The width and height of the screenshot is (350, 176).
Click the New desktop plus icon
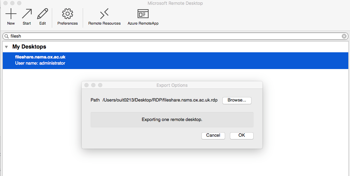[x=11, y=14]
